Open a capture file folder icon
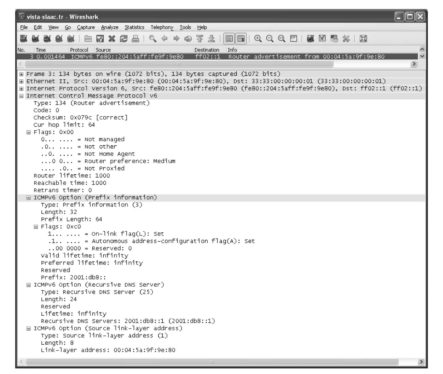 [x=88, y=39]
